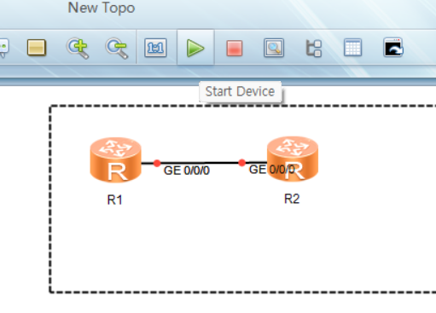436x313 pixels.
Task: Select router R1 on the canvas
Action: 115,159
